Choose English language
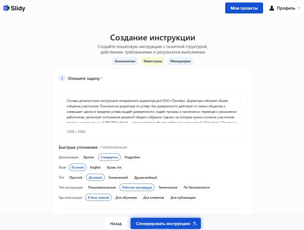The width and height of the screenshot is (304, 230). coord(95,167)
